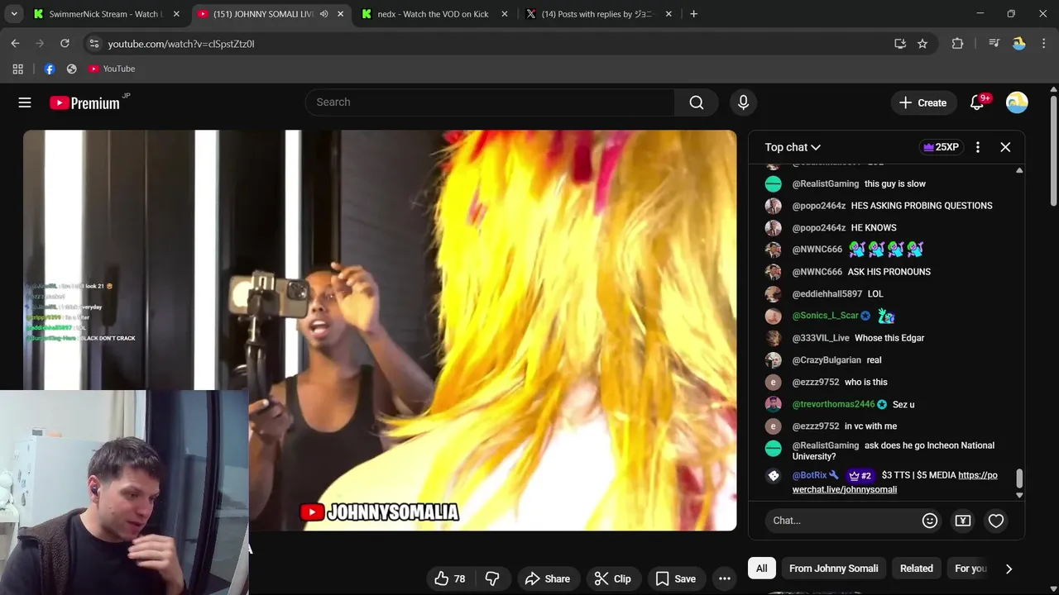Like the video with thumbs up
Viewport: 1059px width, 595px height.
(450, 579)
